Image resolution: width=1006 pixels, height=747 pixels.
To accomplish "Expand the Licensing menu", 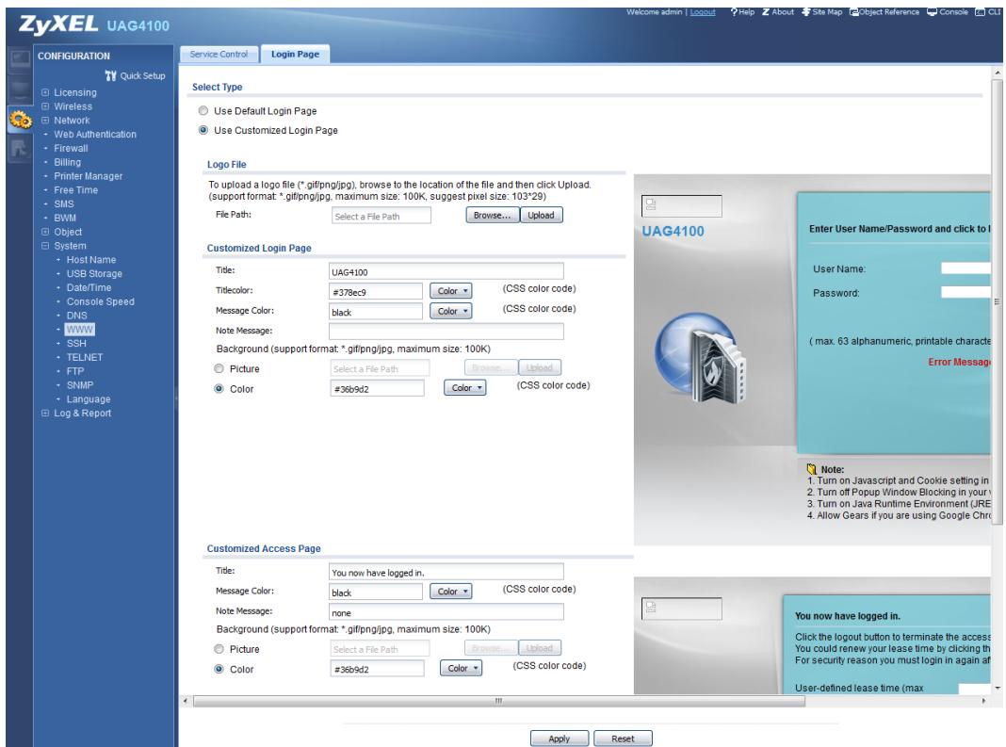I will [45, 92].
